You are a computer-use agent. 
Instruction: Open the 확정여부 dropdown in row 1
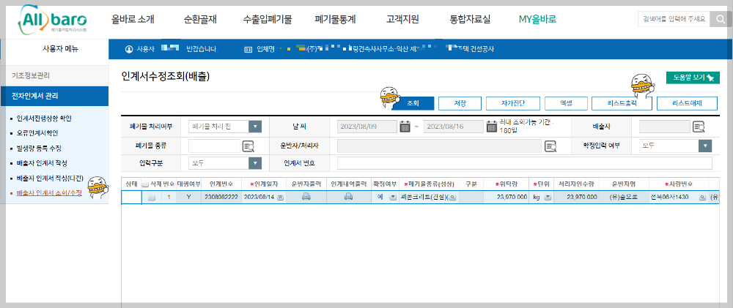point(393,198)
